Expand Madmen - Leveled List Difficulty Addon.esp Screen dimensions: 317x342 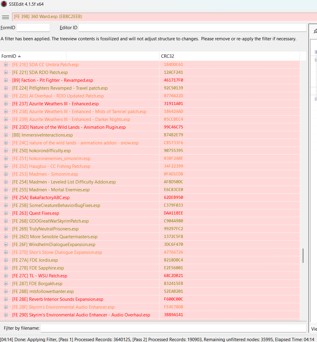(x=6, y=182)
